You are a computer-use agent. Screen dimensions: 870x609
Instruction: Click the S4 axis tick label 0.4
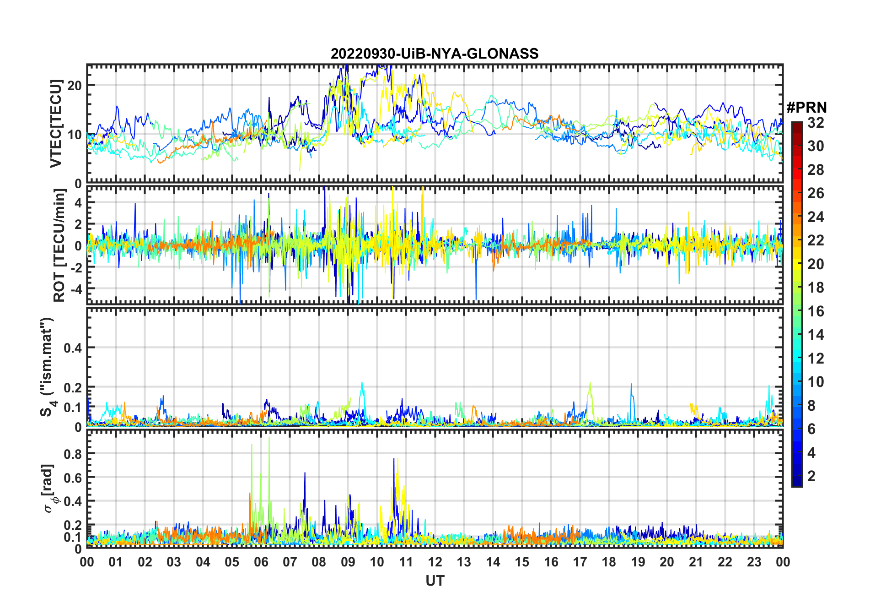(x=73, y=348)
